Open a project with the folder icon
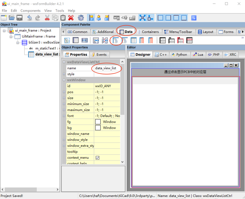Viewport: 245px width, 199px height. click(12, 18)
